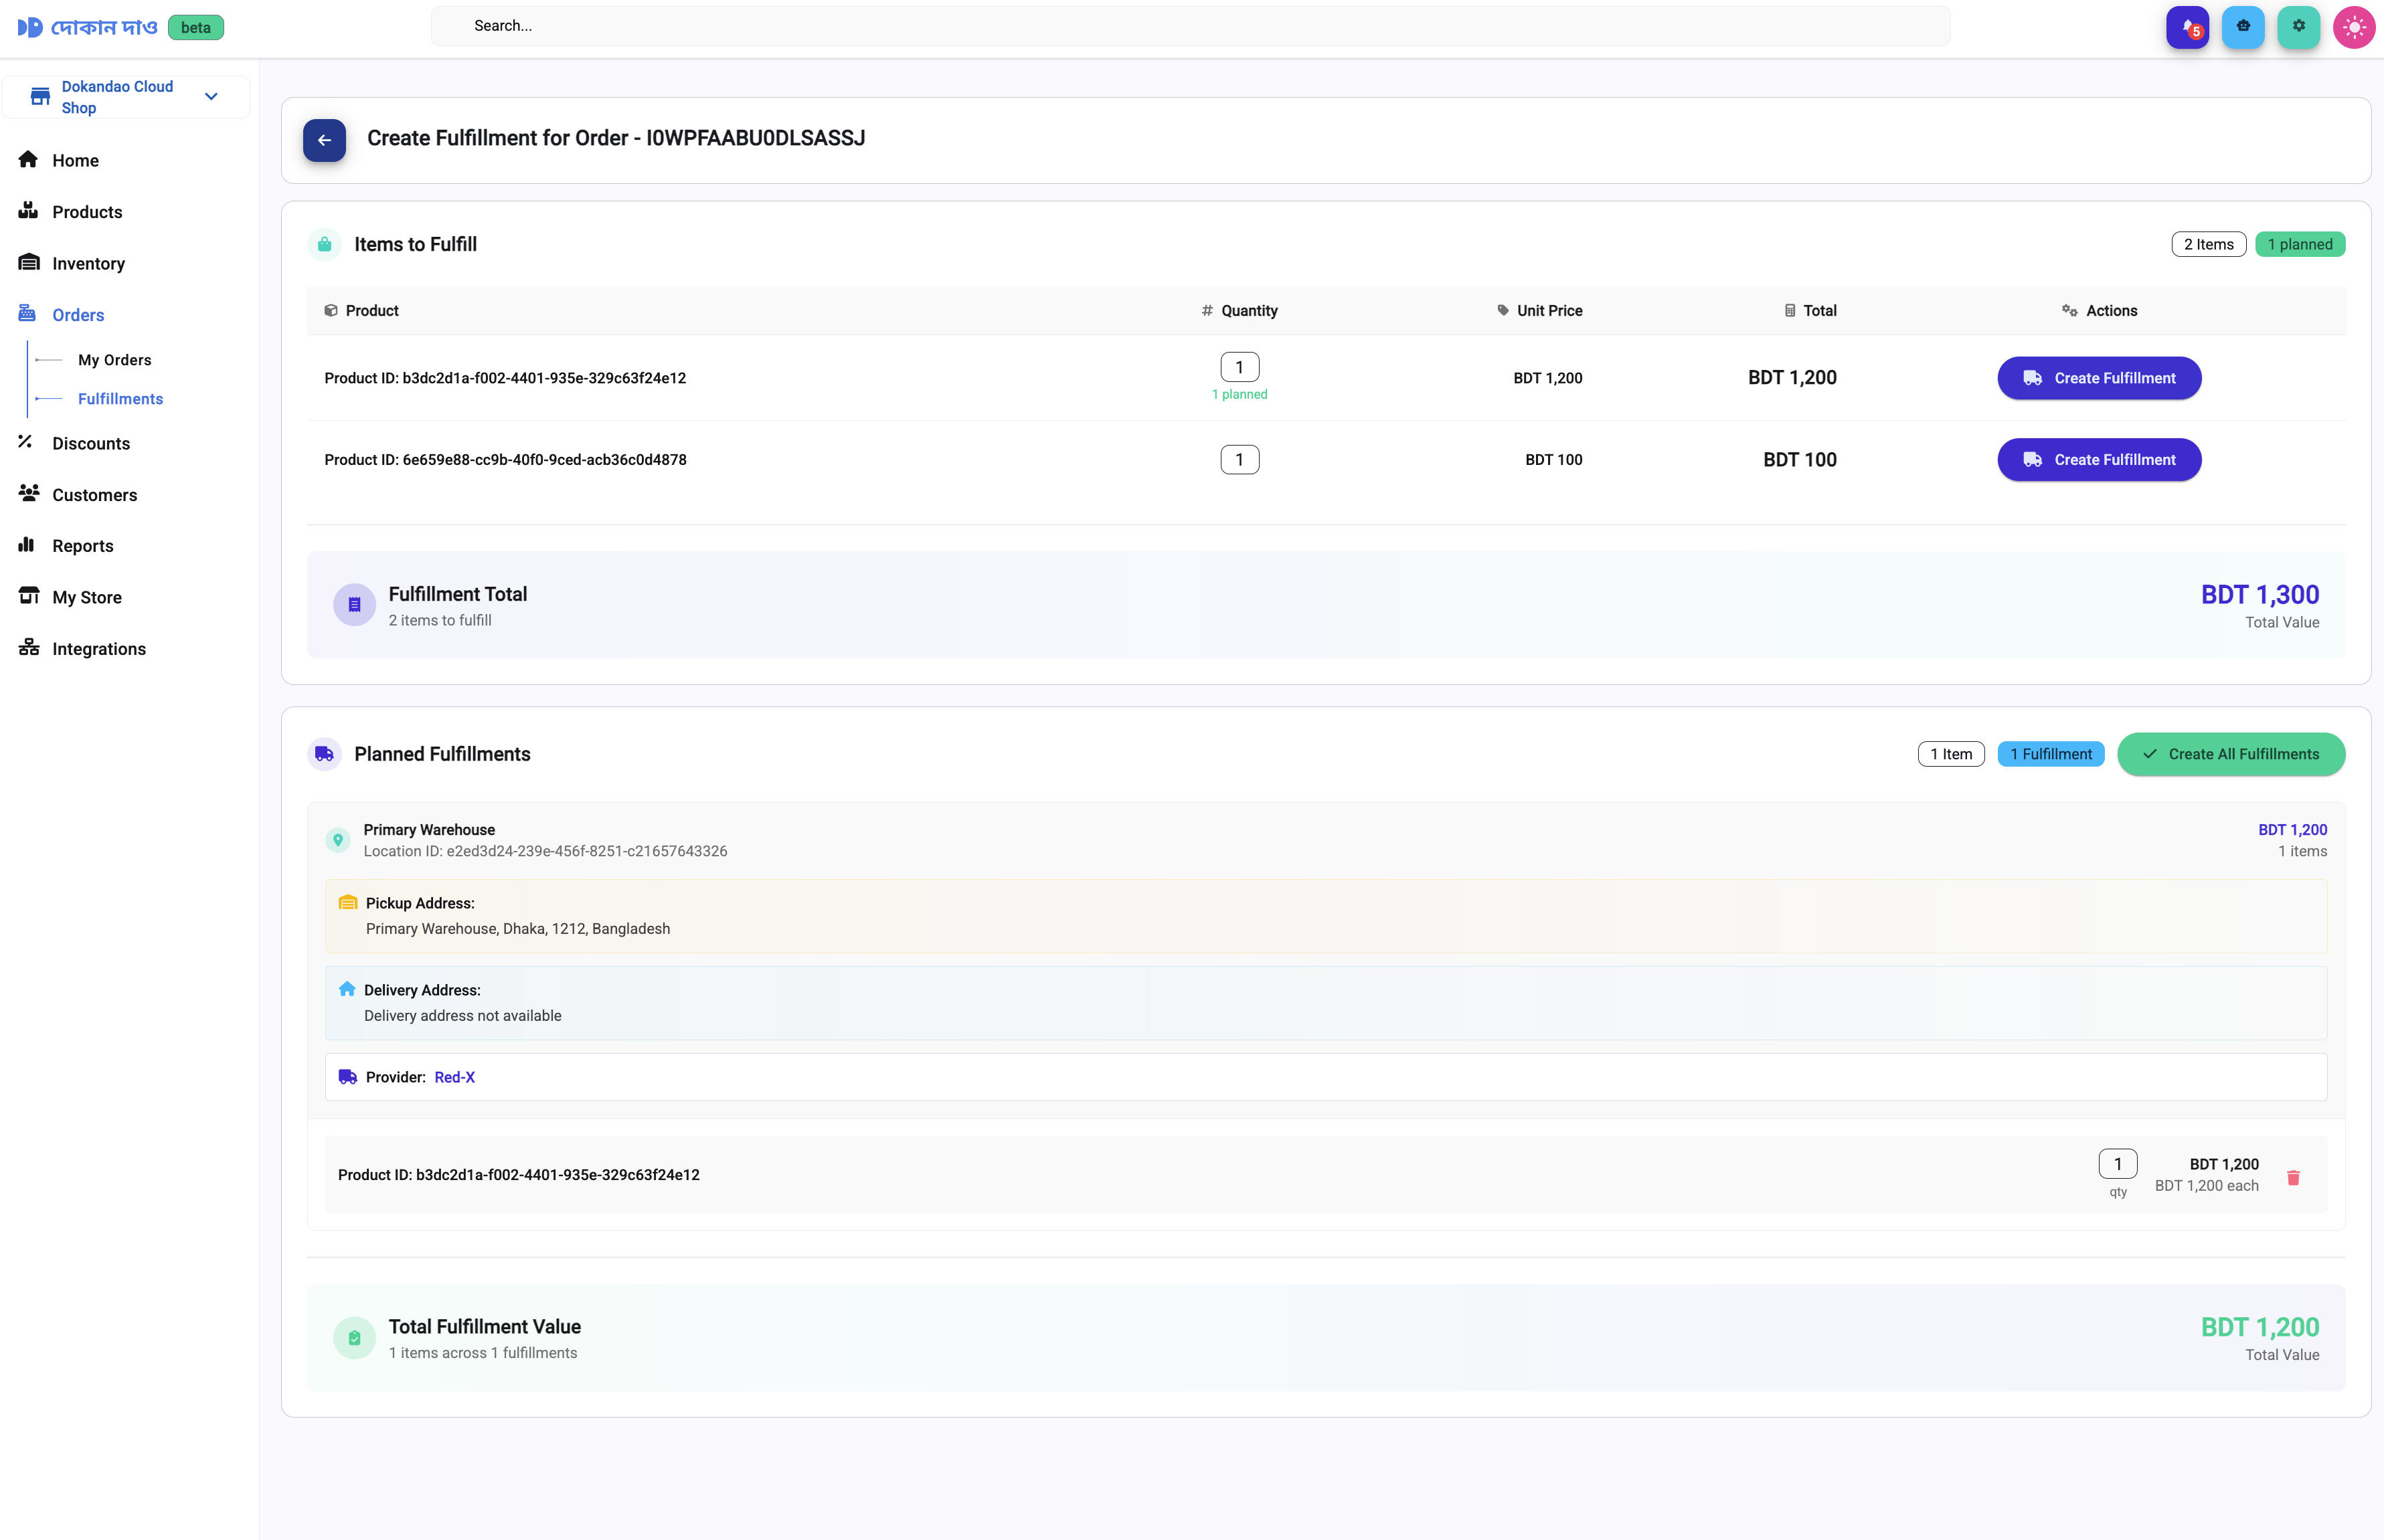Screen dimensions: 2384x1540
Task: Expand the Dokandao Cloud Shop dropdown
Action: pos(211,97)
